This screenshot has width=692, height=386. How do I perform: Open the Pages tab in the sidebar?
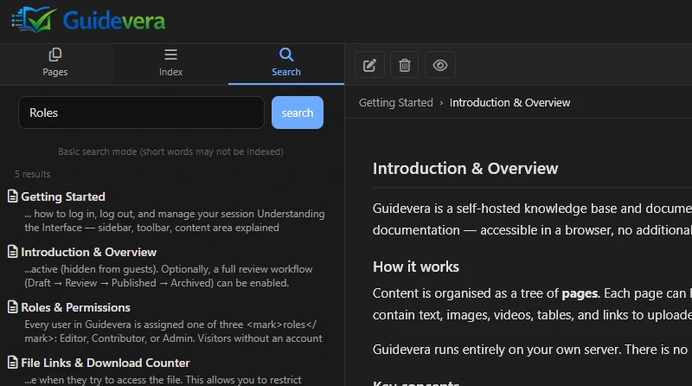click(55, 62)
